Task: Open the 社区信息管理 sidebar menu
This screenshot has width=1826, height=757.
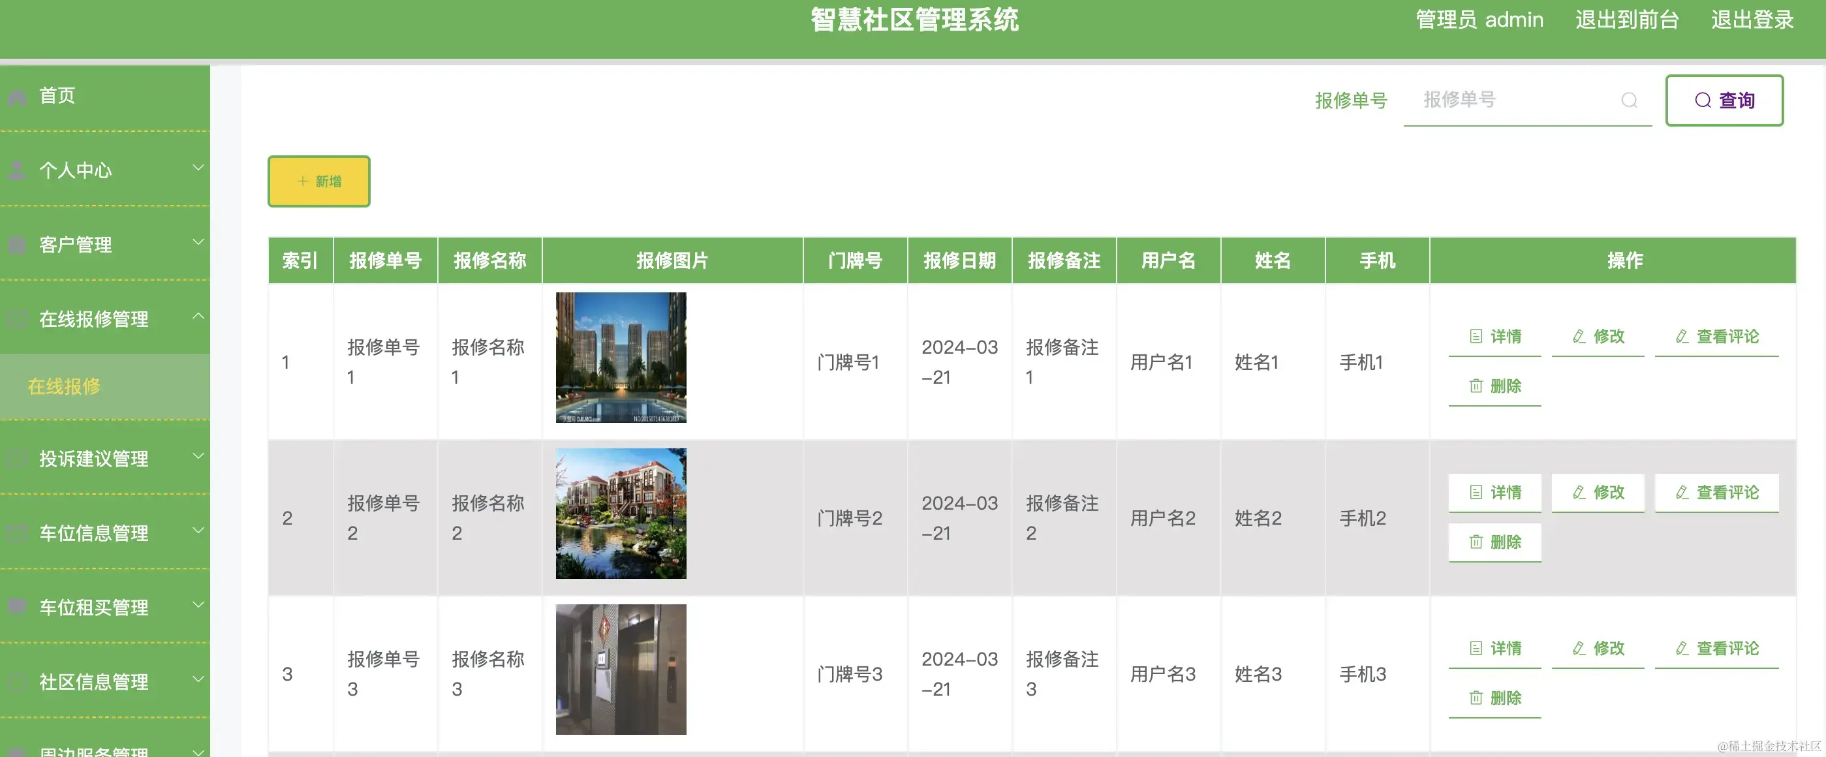Action: [x=105, y=681]
